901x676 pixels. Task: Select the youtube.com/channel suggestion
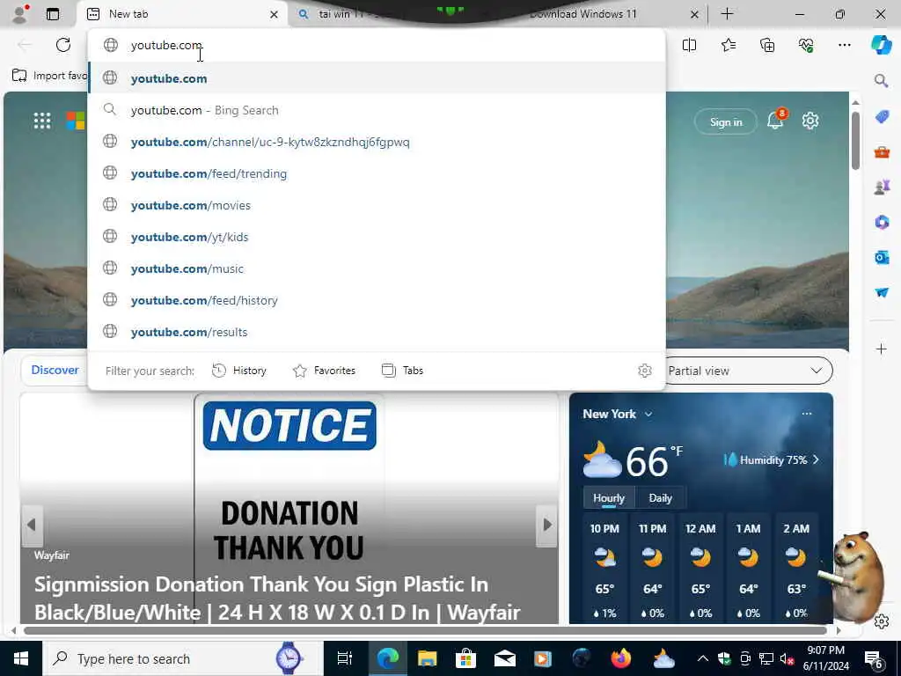coord(377,142)
